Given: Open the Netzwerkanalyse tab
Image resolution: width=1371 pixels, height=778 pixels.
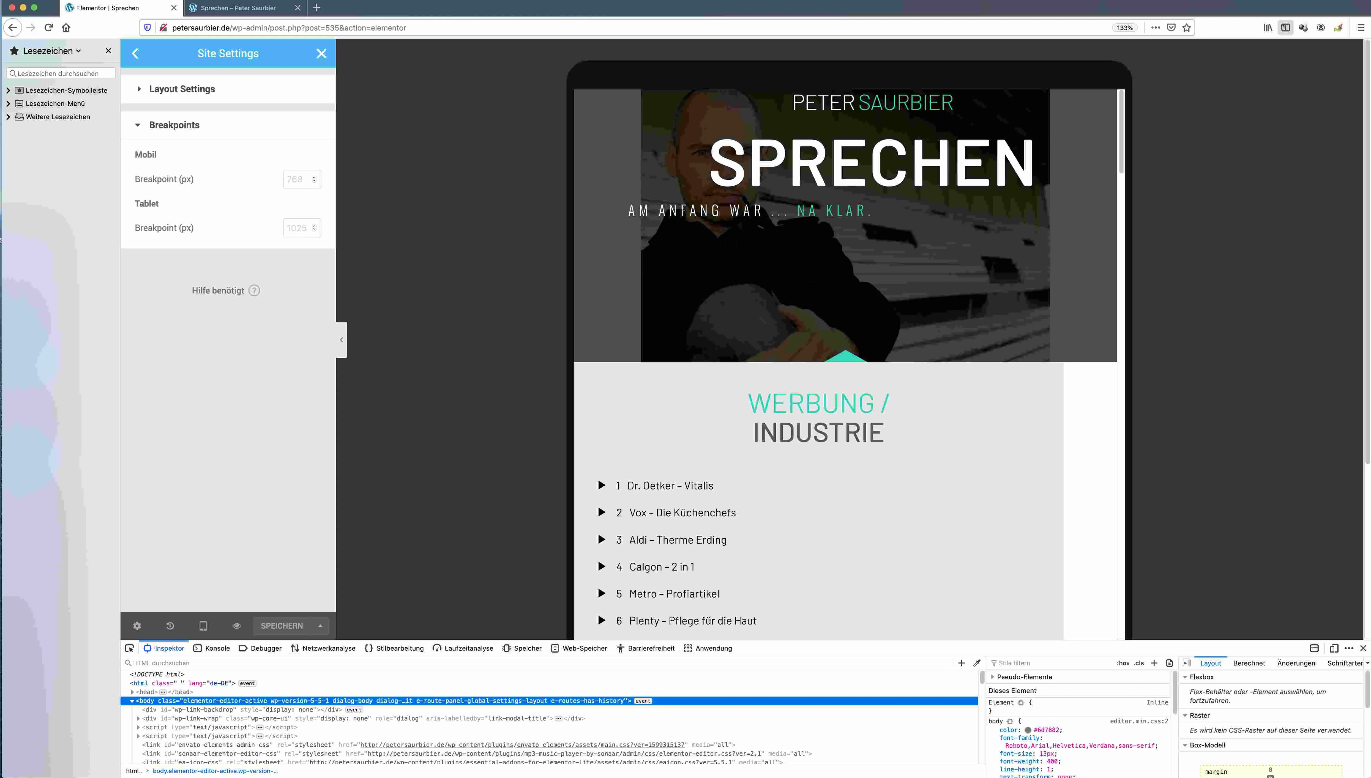Looking at the screenshot, I should [x=323, y=648].
